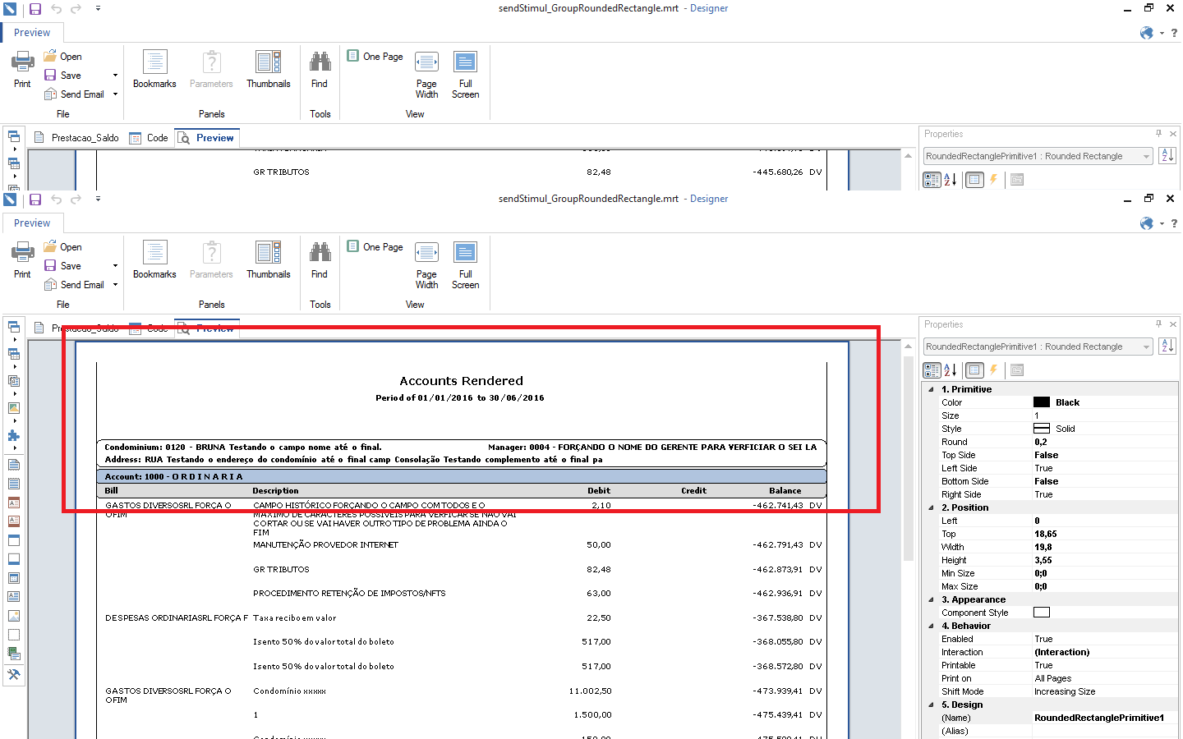Toggle Thumbnails panel in the upper window
The width and height of the screenshot is (1183, 739).
tap(269, 69)
